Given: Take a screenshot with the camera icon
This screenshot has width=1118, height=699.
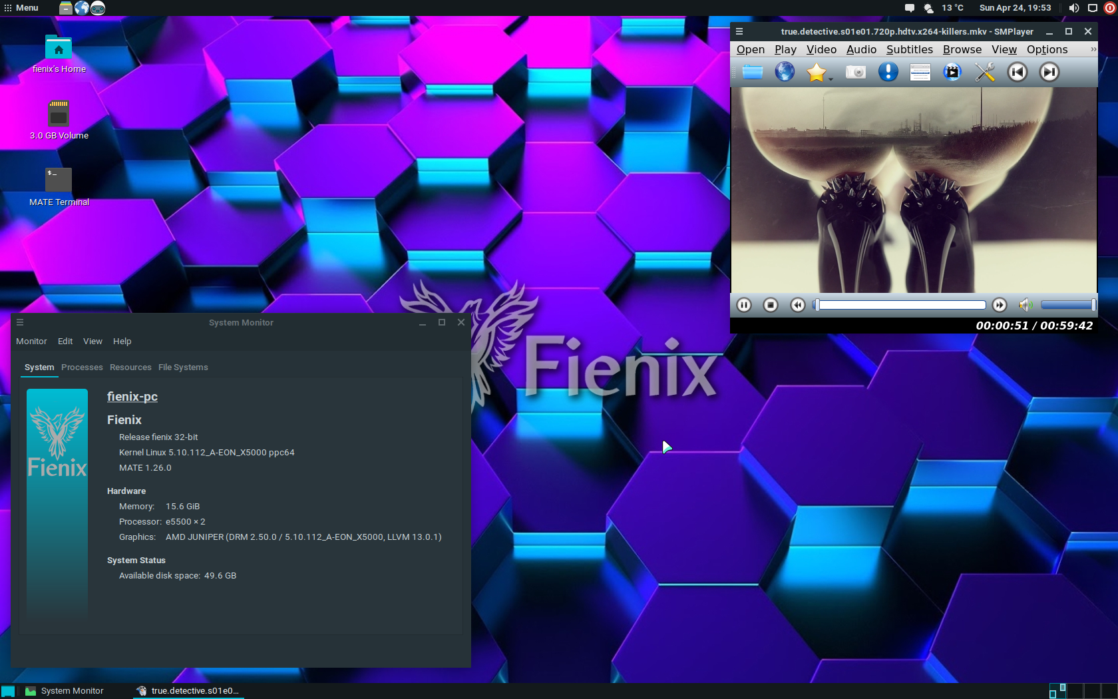Looking at the screenshot, I should (x=856, y=72).
